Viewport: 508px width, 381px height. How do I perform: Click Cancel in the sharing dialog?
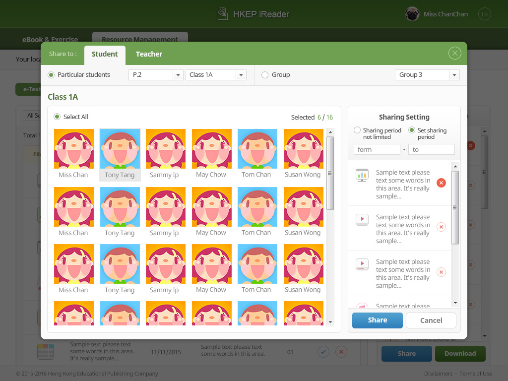pyautogui.click(x=431, y=320)
